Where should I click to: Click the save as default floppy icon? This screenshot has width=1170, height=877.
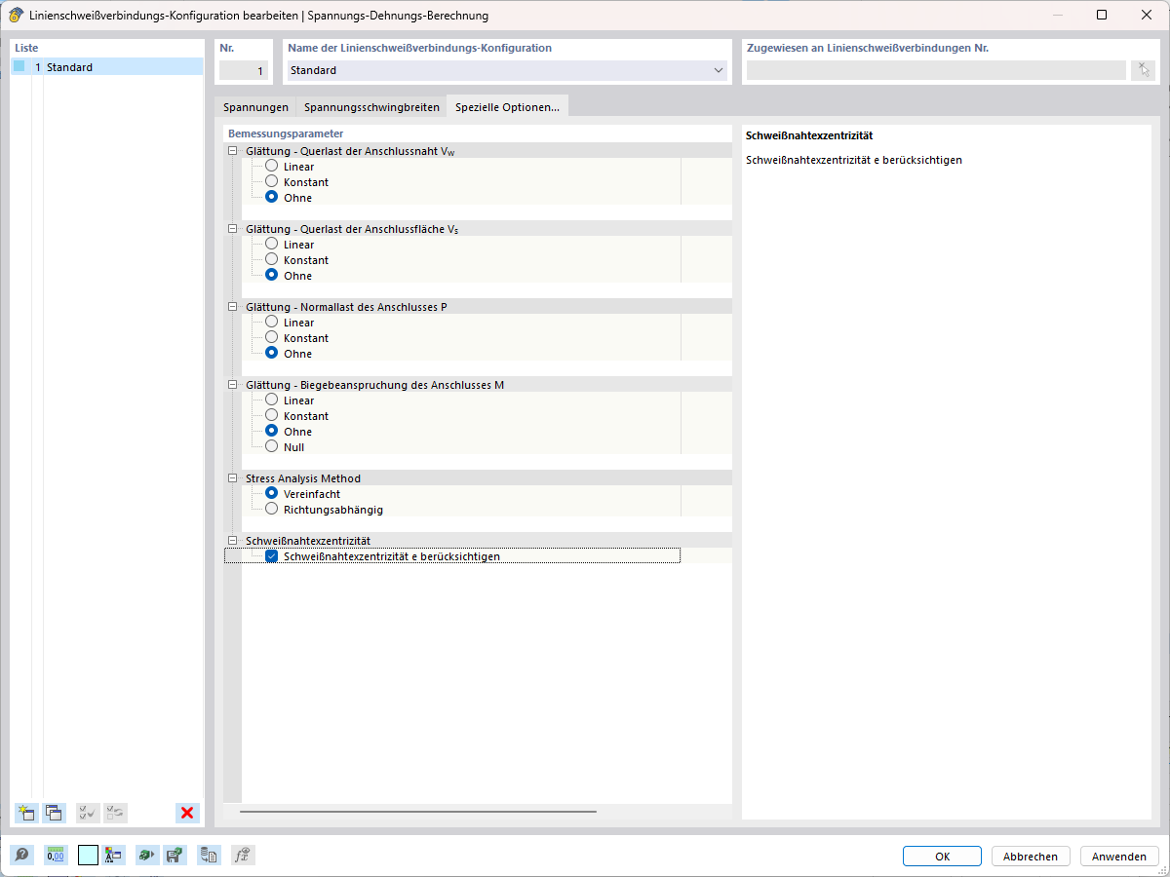click(175, 856)
